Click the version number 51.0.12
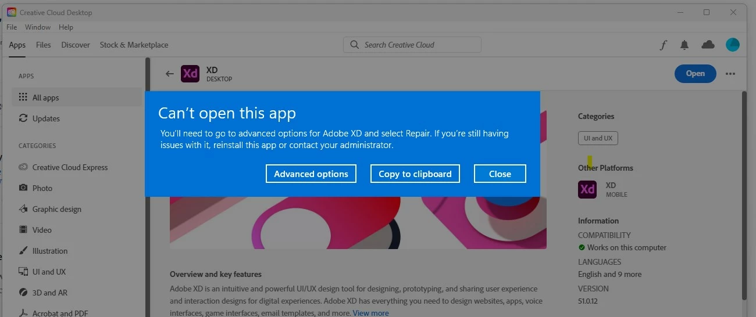The image size is (756, 317). click(589, 301)
